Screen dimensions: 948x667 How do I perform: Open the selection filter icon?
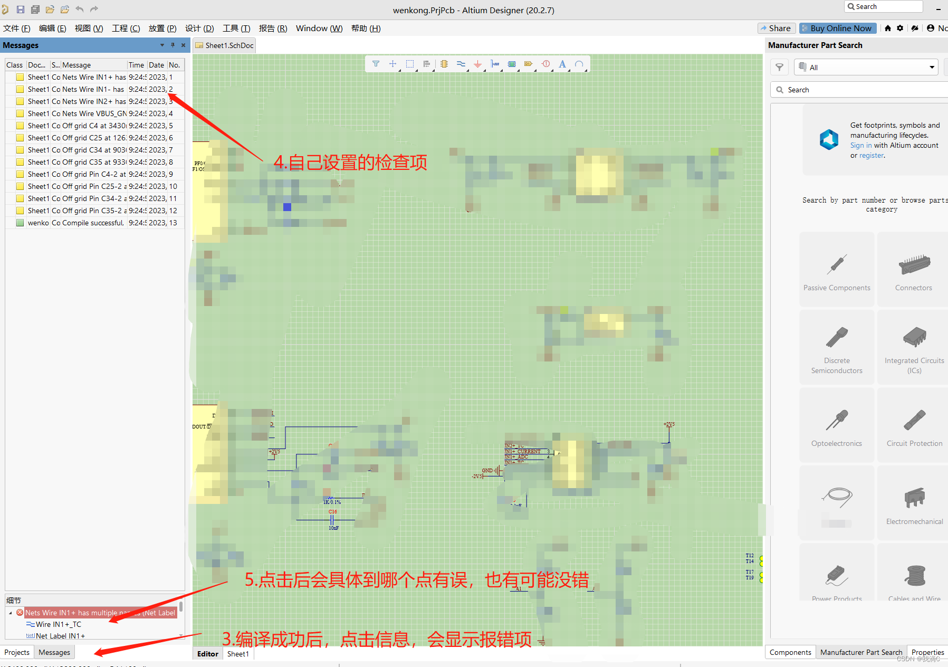click(376, 64)
